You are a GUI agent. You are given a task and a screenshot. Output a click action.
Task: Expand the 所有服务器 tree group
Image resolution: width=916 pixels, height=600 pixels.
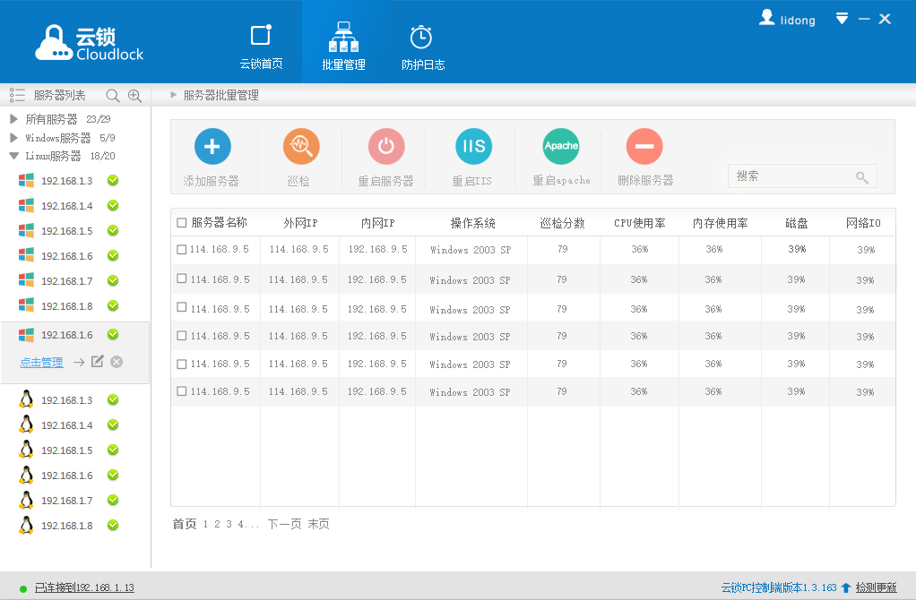point(13,119)
